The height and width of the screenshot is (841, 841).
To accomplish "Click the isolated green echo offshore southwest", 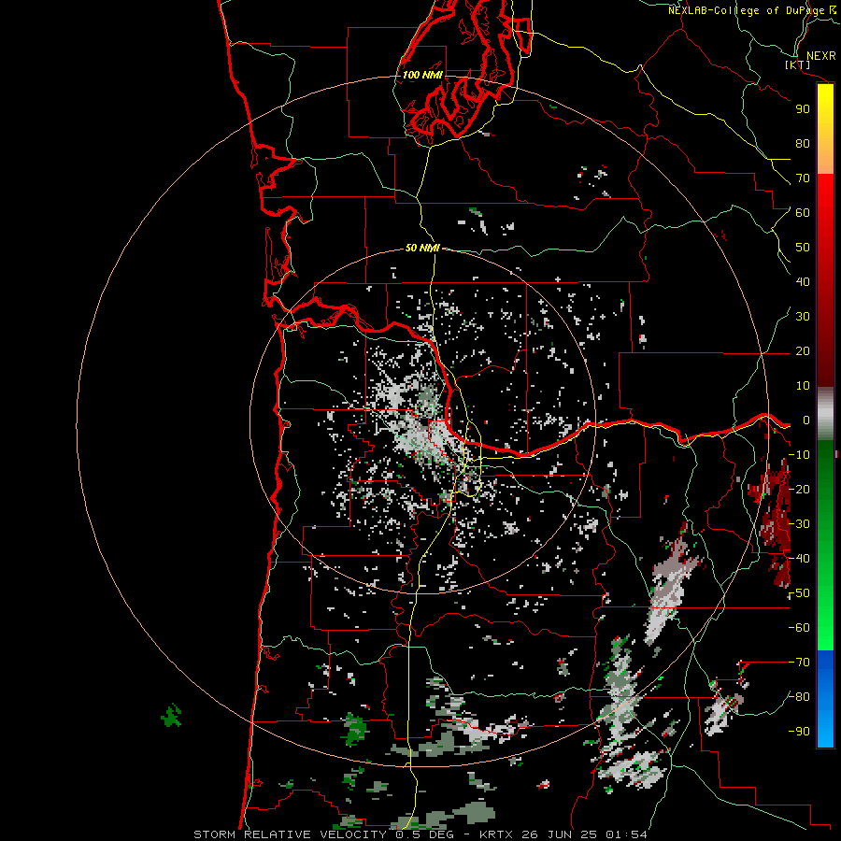I will pyautogui.click(x=172, y=716).
